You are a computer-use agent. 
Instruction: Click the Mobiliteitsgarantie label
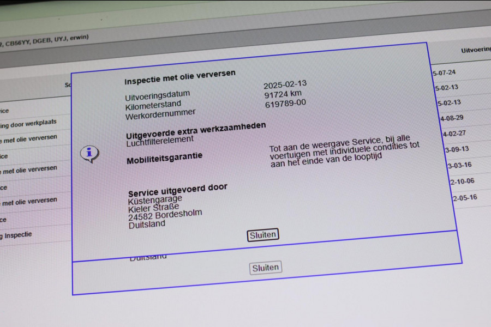pos(164,159)
